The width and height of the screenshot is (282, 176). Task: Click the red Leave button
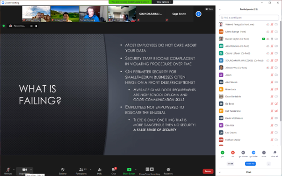tap(208, 171)
